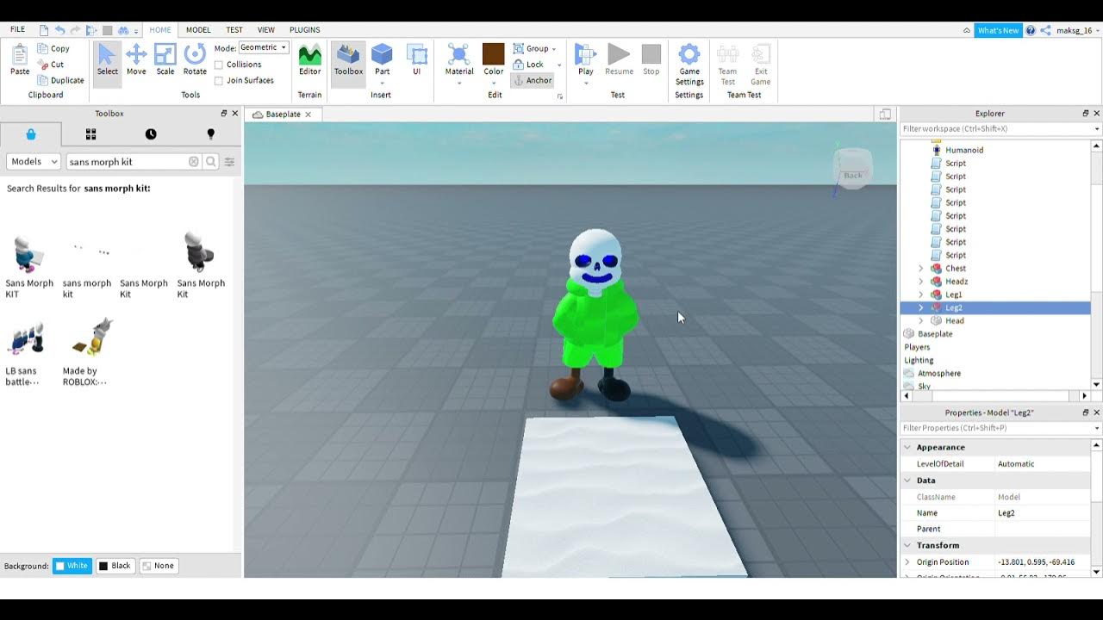Choose the Rotate tool

click(x=195, y=60)
